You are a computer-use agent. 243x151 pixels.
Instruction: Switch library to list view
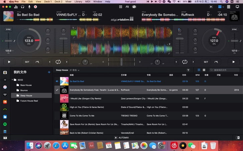(x=199, y=70)
